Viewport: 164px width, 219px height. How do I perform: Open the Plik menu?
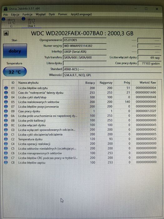point(6,14)
